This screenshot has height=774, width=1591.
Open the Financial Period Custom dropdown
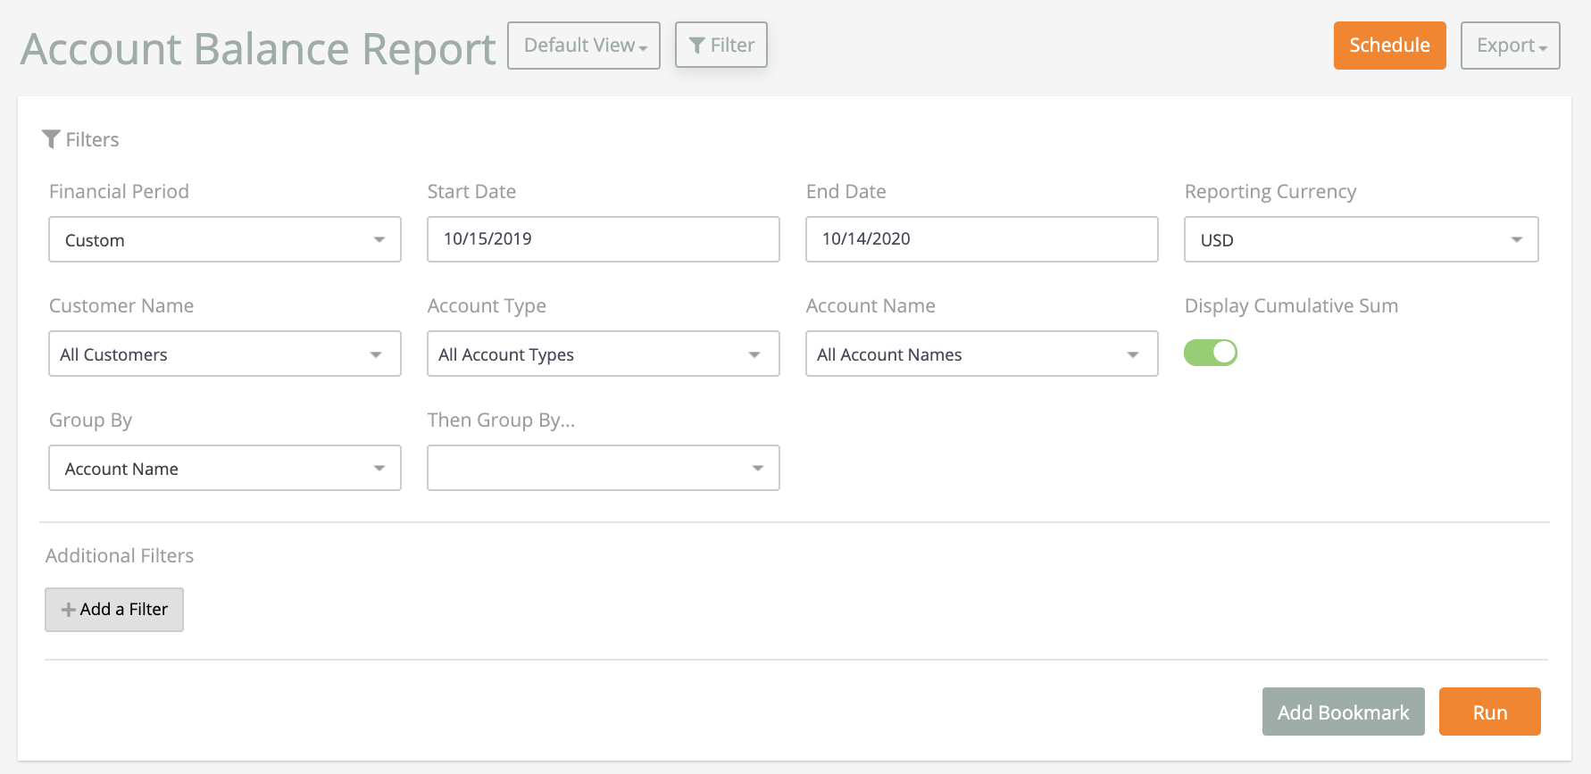(225, 239)
